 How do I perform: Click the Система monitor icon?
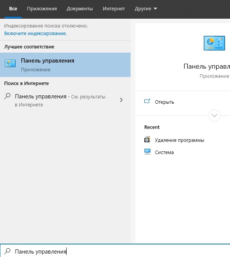[147, 152]
